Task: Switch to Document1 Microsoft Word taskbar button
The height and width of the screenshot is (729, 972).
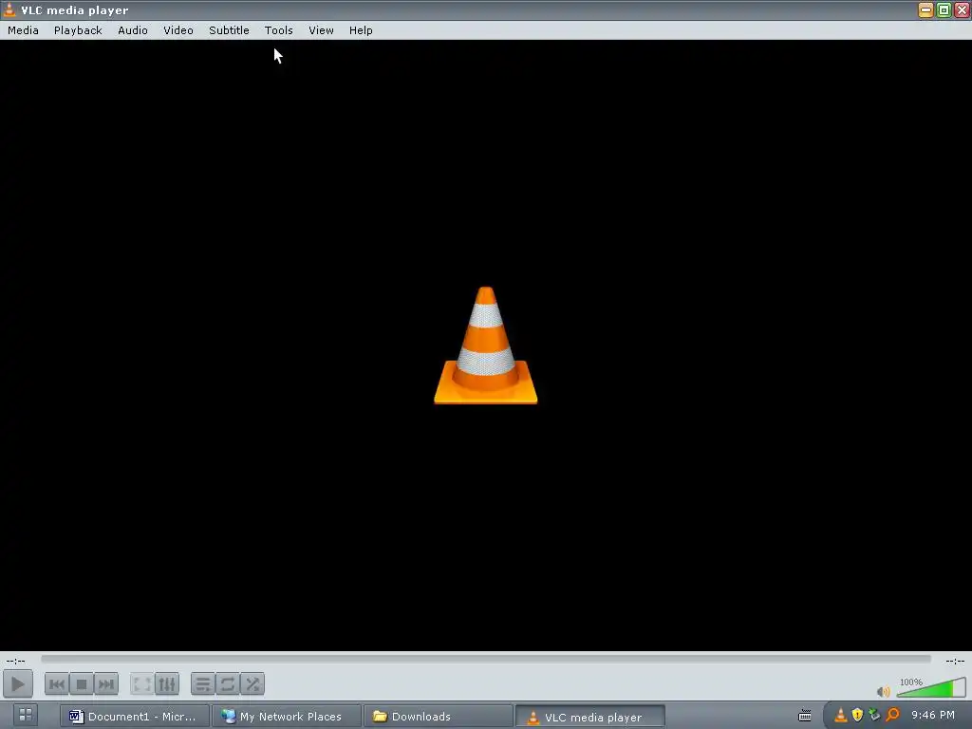Action: [x=134, y=717]
